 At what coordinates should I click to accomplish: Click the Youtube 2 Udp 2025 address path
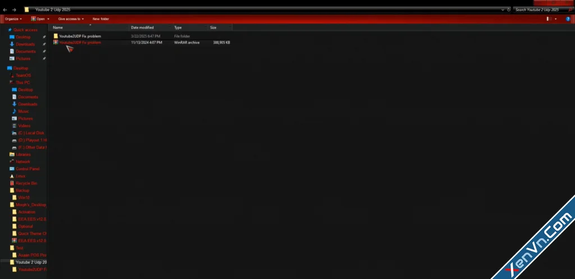[x=53, y=10]
